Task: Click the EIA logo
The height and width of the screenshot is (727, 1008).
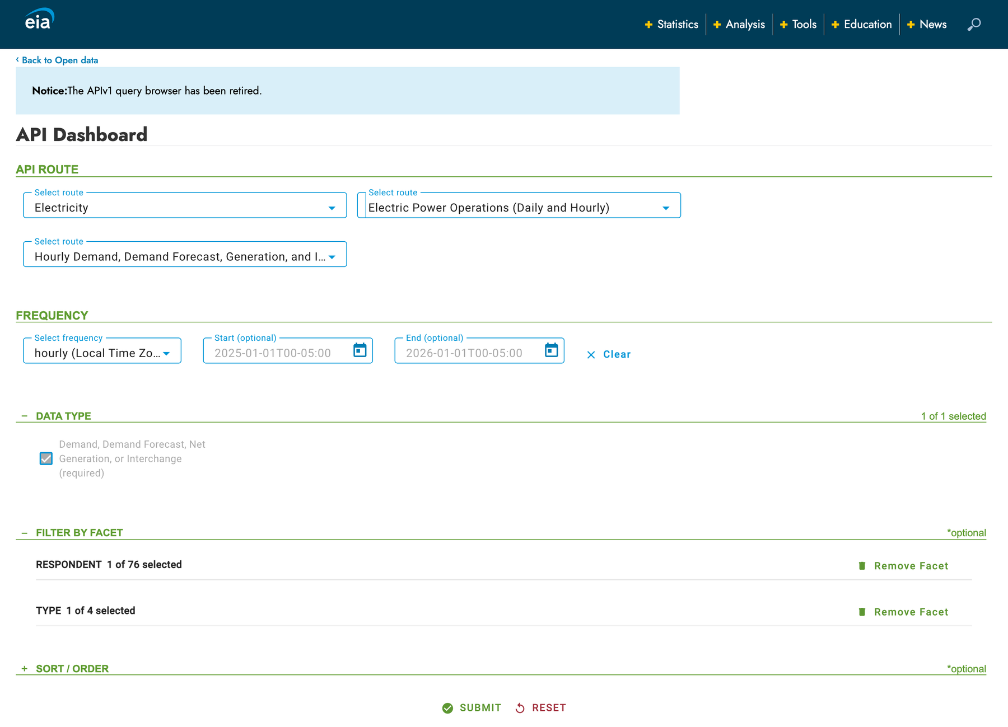Action: point(39,20)
